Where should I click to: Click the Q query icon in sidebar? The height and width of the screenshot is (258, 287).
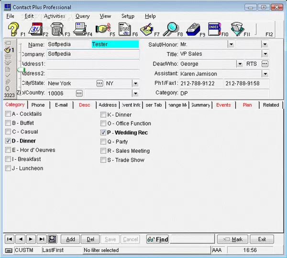point(8,89)
